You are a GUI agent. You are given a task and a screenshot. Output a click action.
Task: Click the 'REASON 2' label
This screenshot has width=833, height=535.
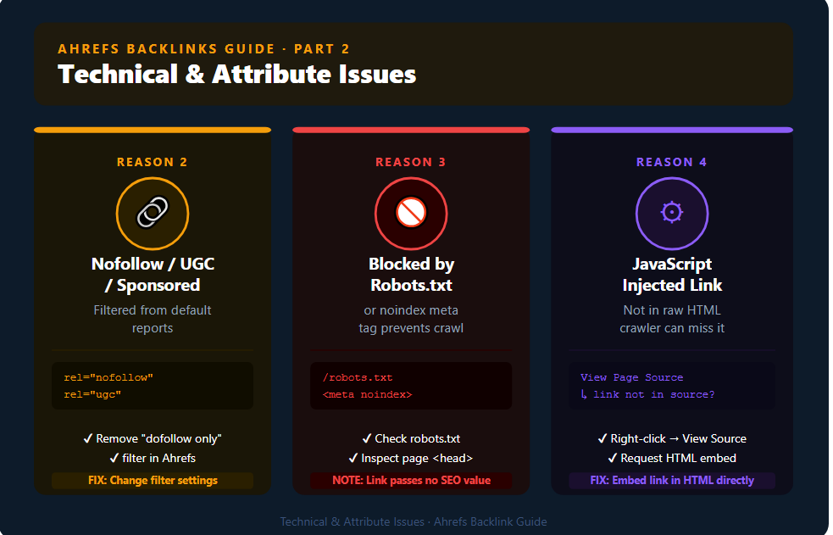[x=153, y=162]
